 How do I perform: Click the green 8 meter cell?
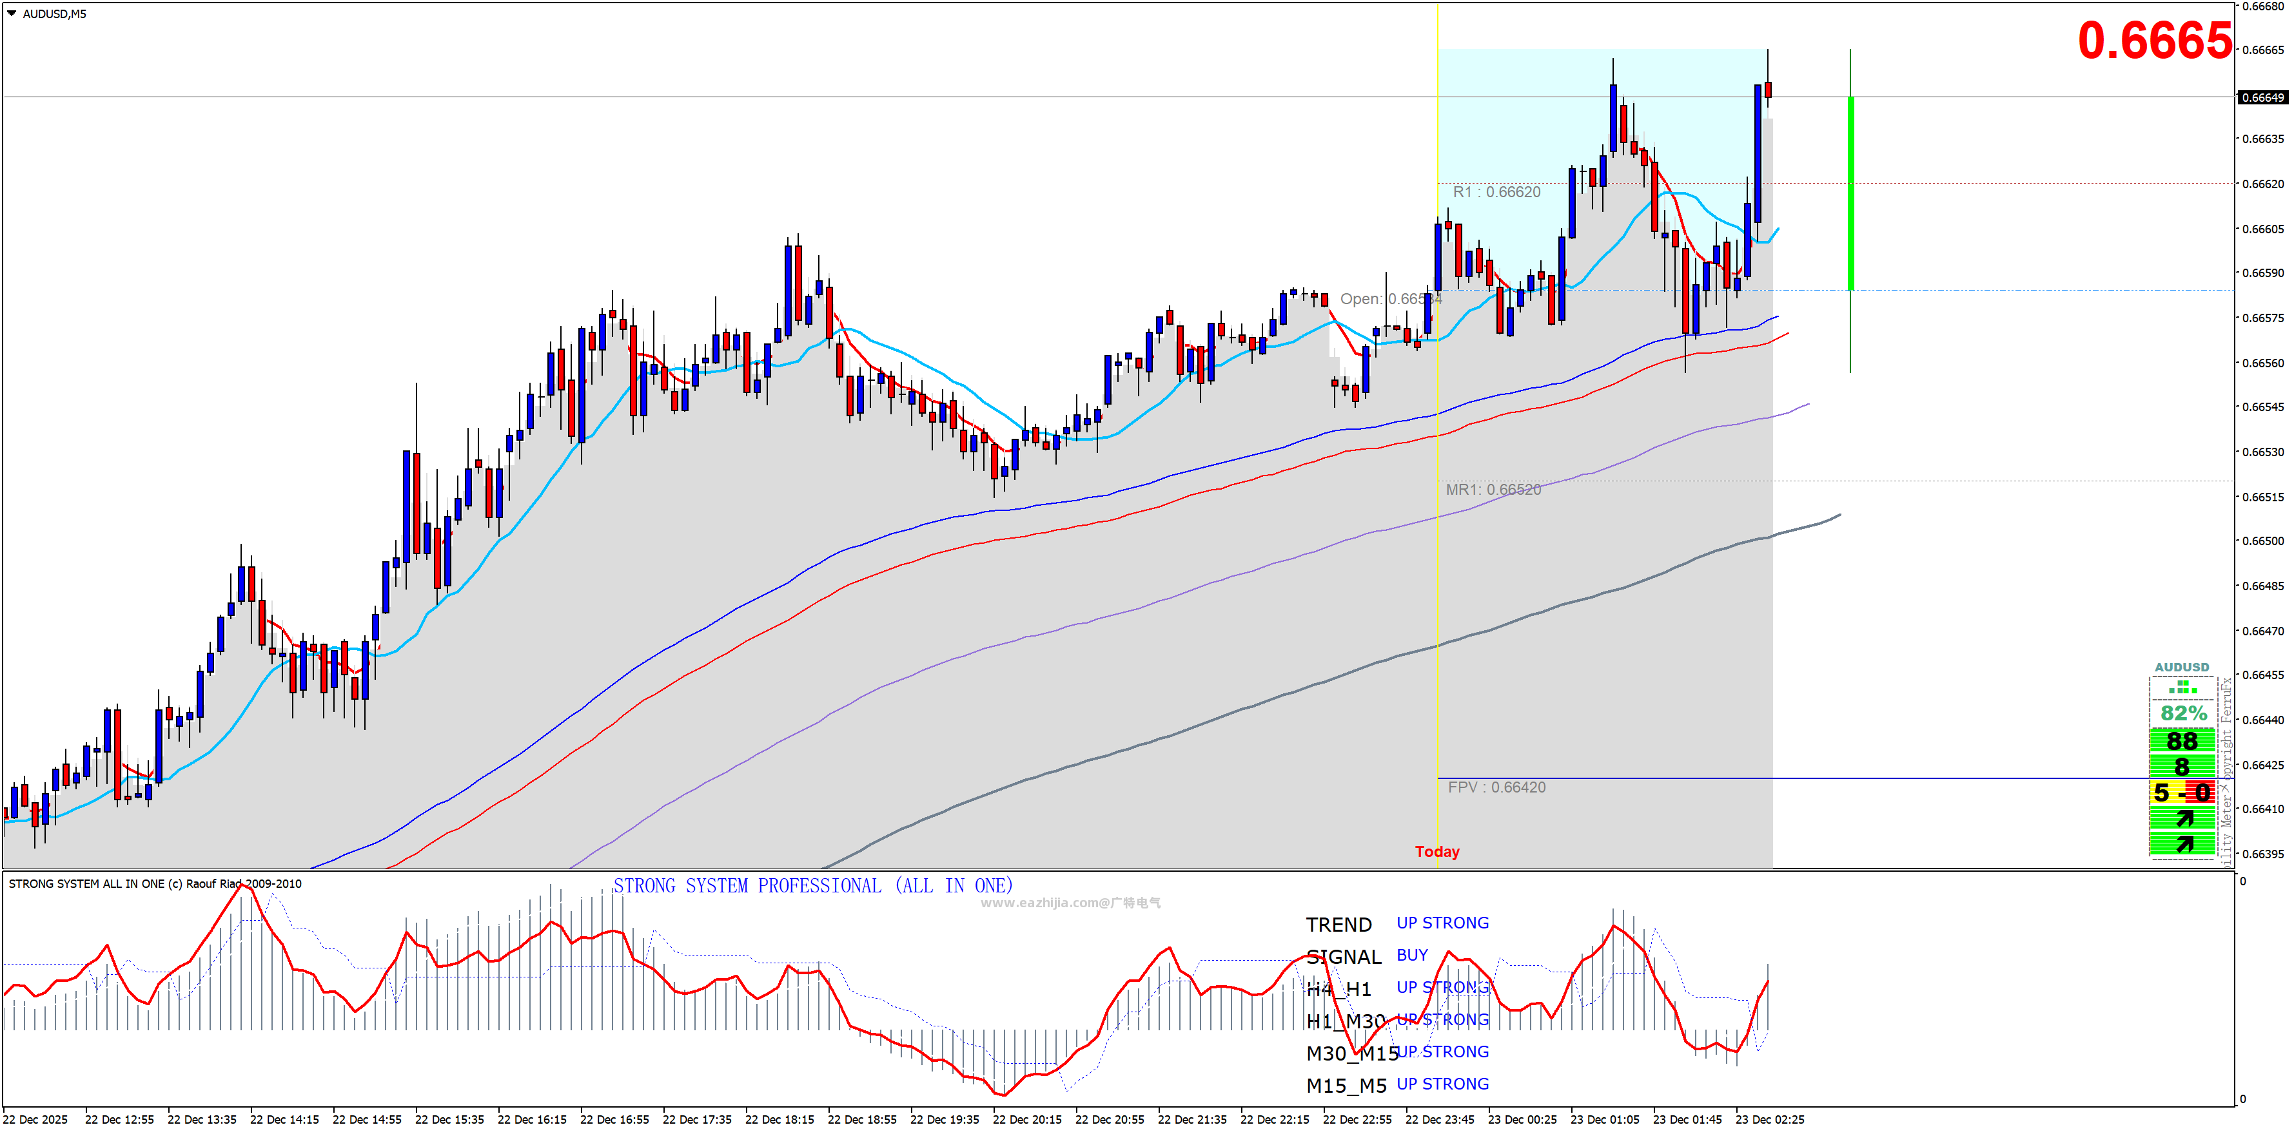point(2182,766)
